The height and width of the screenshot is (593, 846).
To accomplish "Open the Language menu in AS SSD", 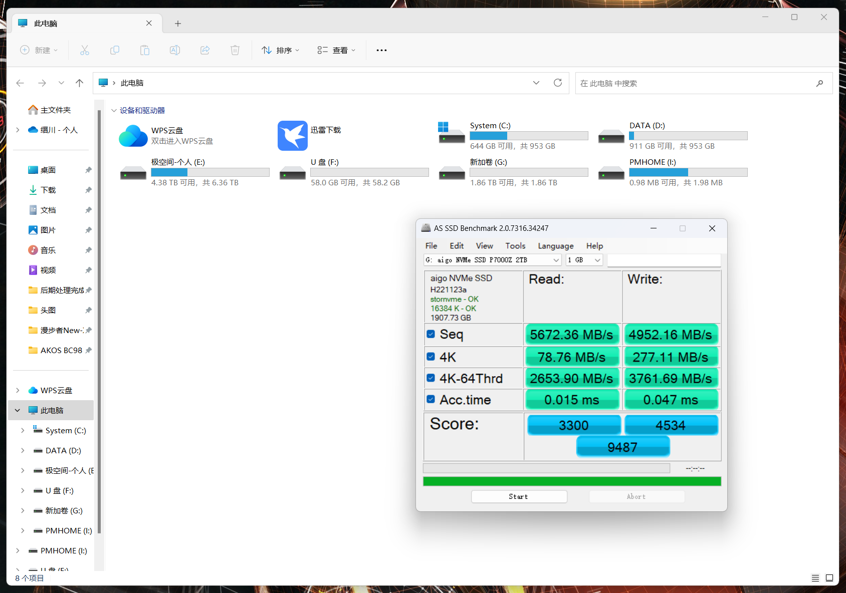I will 555,246.
